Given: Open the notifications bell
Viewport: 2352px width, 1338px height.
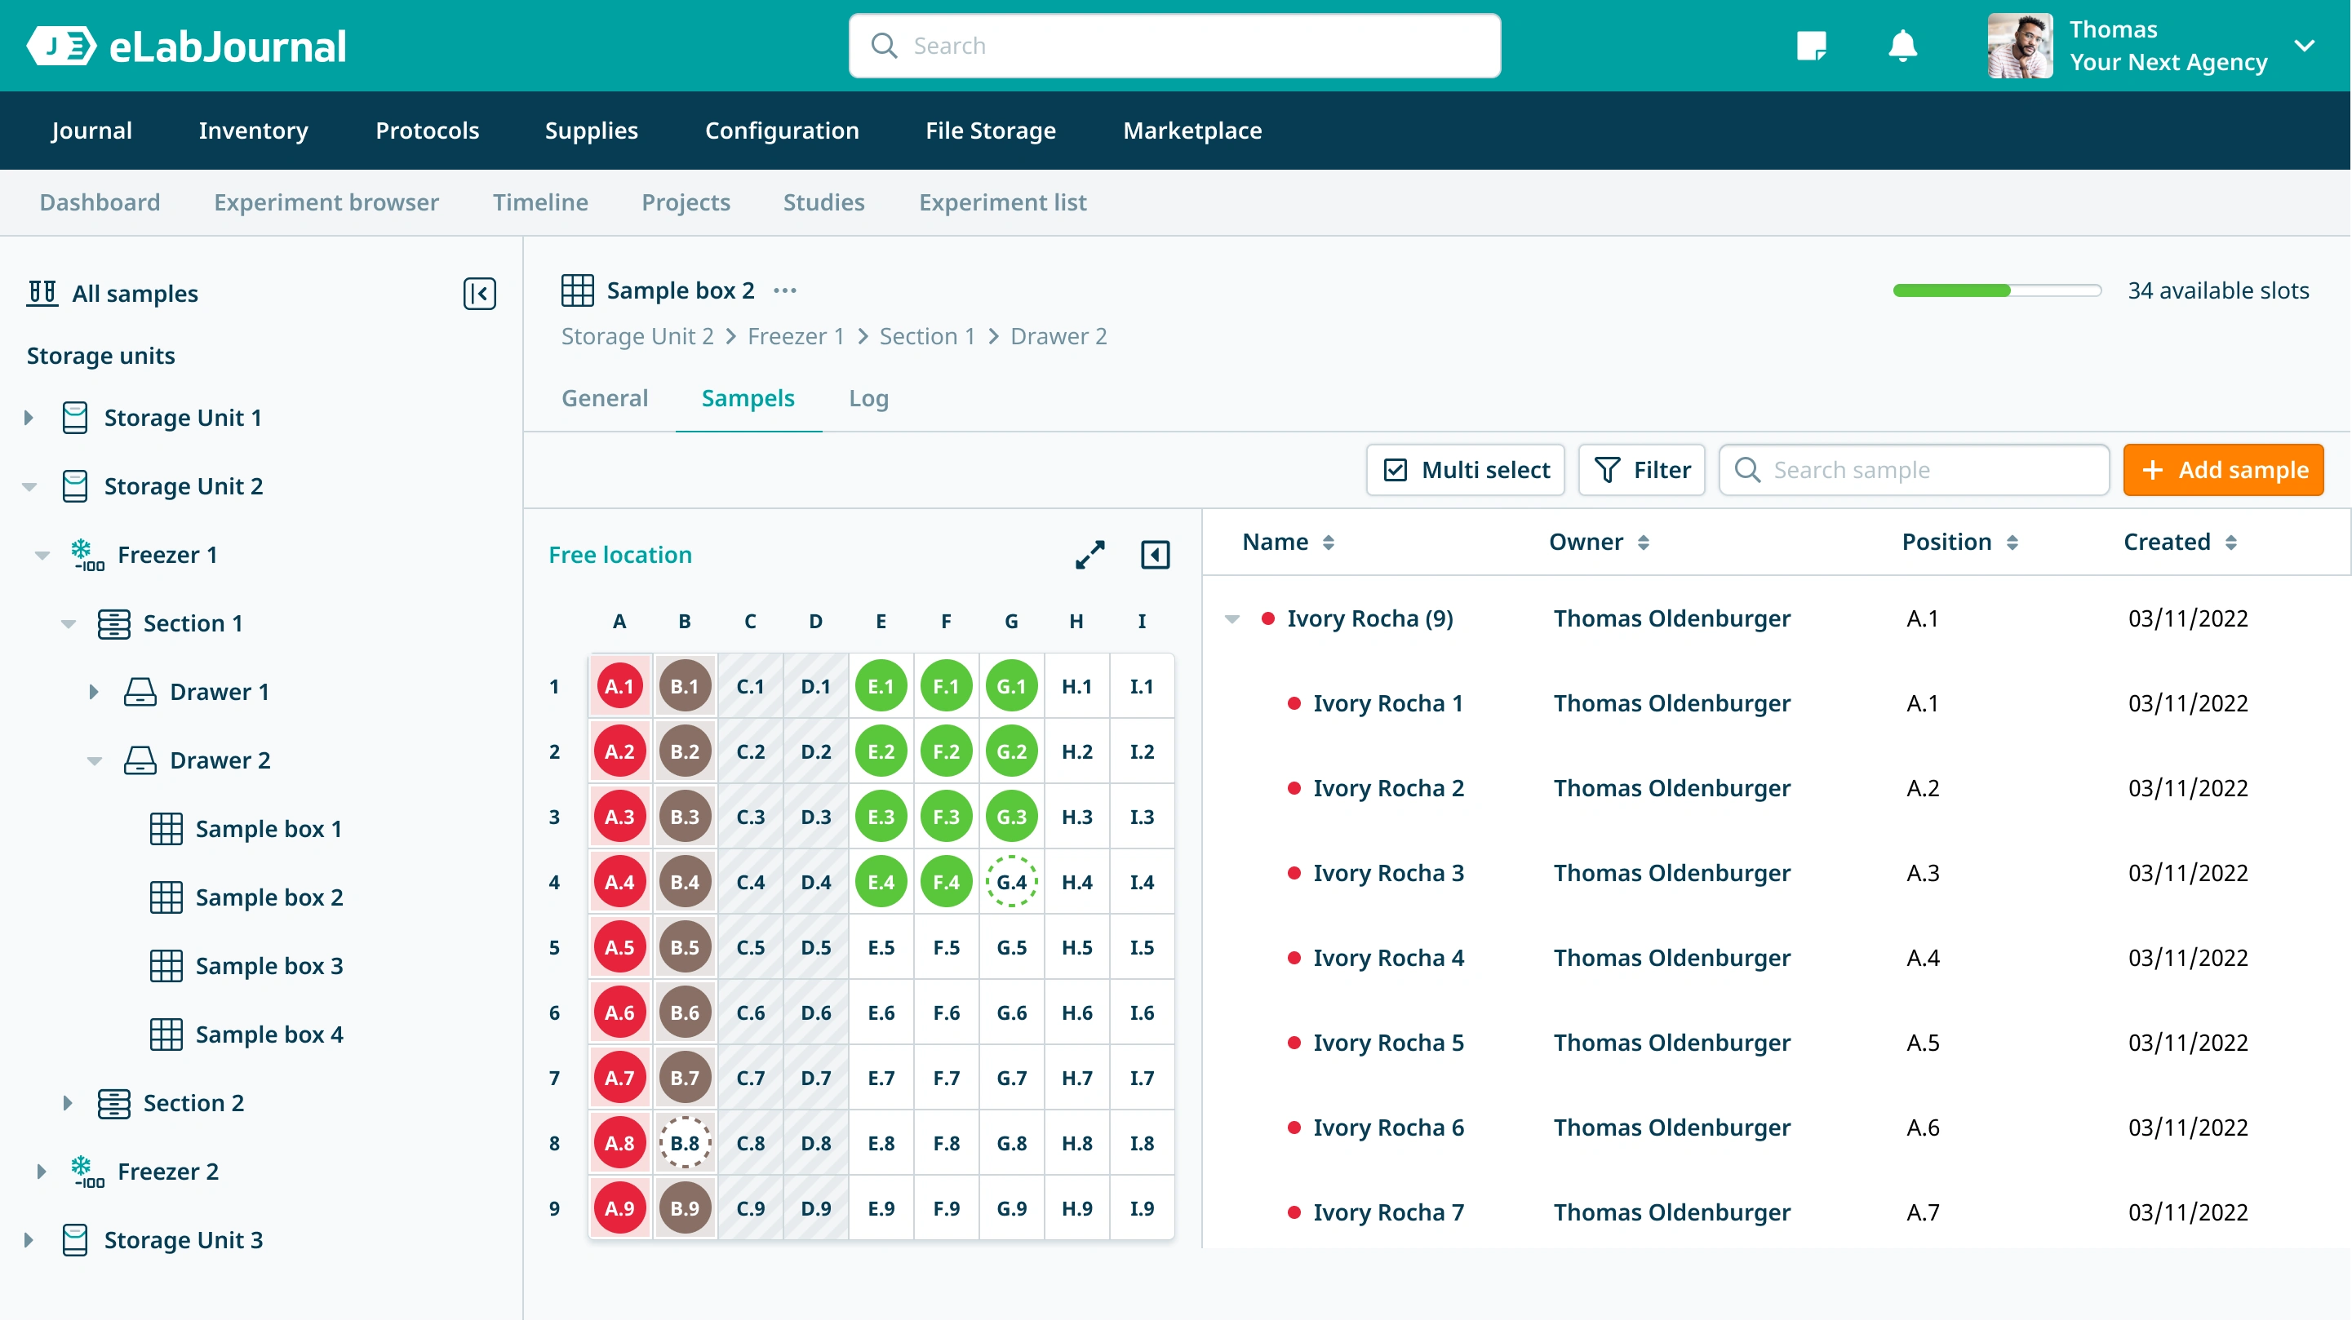Looking at the screenshot, I should 1902,45.
